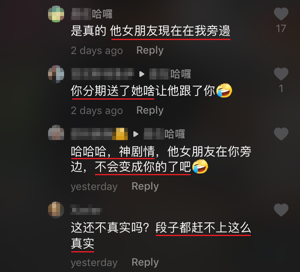This screenshot has width=300, height=272.
Task: Like the 这还不真实吗 comment
Action: point(281,210)
